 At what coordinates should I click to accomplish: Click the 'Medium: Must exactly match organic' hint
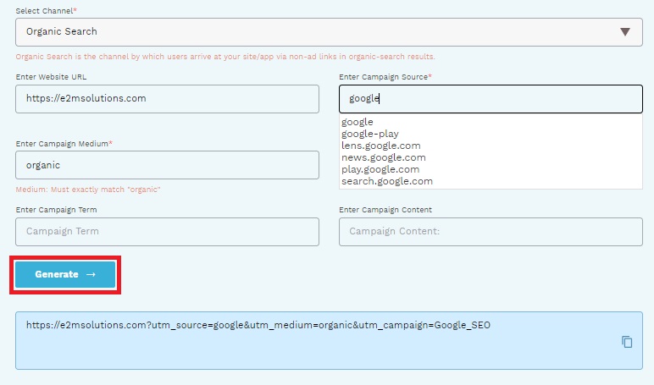[88, 190]
